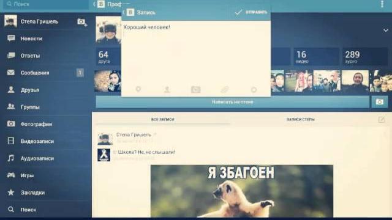This screenshot has width=392, height=220.
Task: Attach a photo in post dialog
Action: tap(196, 89)
